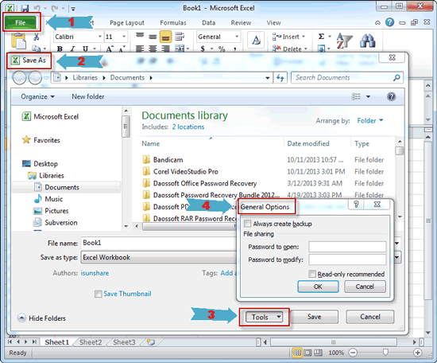Enable Always create backup checkbox
The image size is (437, 363).
(x=247, y=224)
